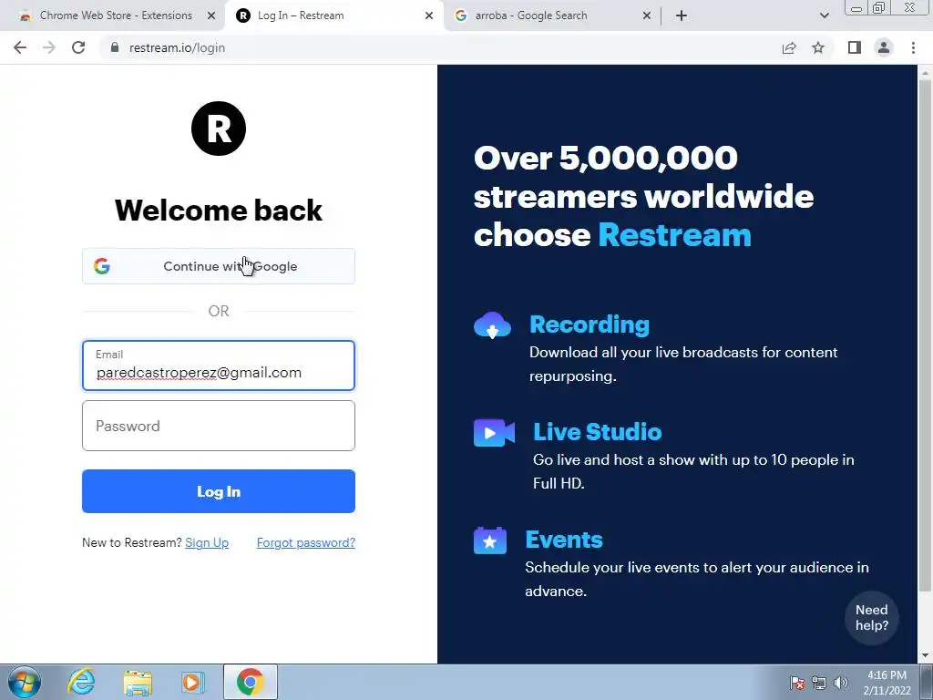933x700 pixels.
Task: Click Action Center flag in system tray
Action: [797, 683]
